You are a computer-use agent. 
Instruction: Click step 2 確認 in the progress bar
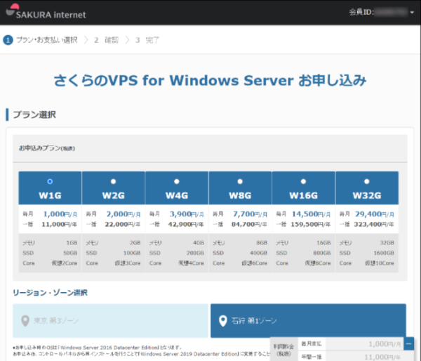tap(107, 40)
